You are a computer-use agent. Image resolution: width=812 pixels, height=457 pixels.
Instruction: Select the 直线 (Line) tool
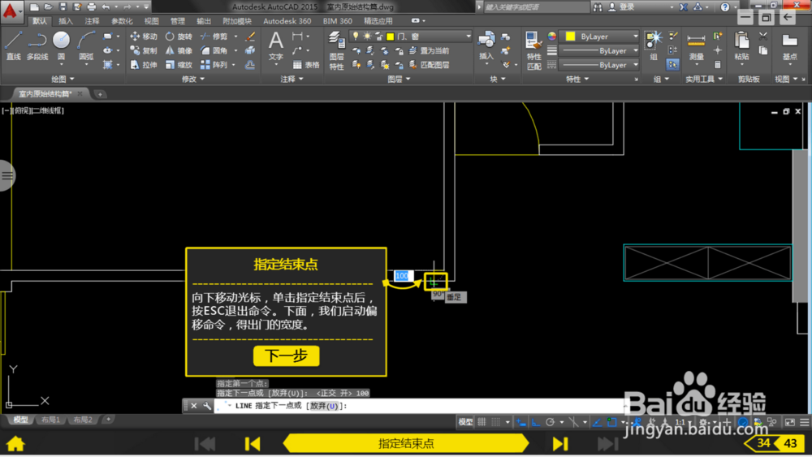pos(13,45)
